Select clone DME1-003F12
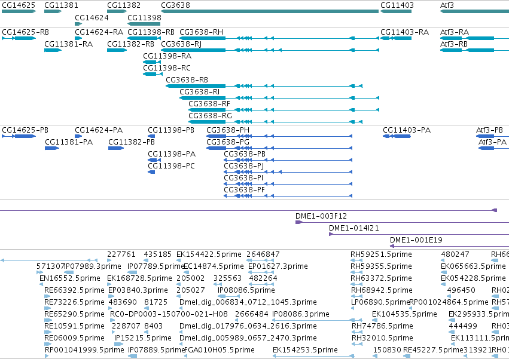 pyautogui.click(x=402, y=222)
